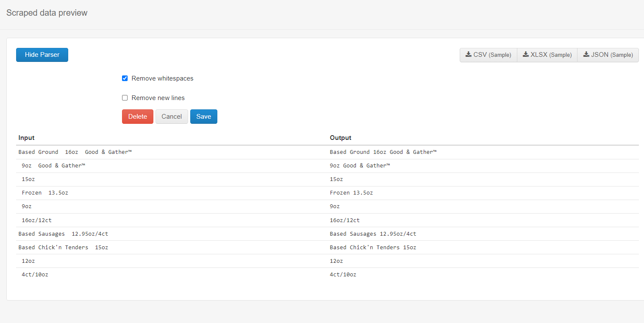Screen dimensions: 644x323
Task: Click input row Based Ground 16oz
Action: click(x=75, y=152)
